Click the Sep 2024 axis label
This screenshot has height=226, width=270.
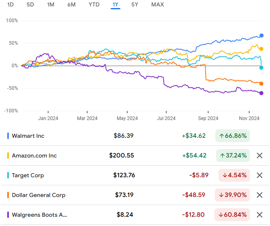pos(208,118)
